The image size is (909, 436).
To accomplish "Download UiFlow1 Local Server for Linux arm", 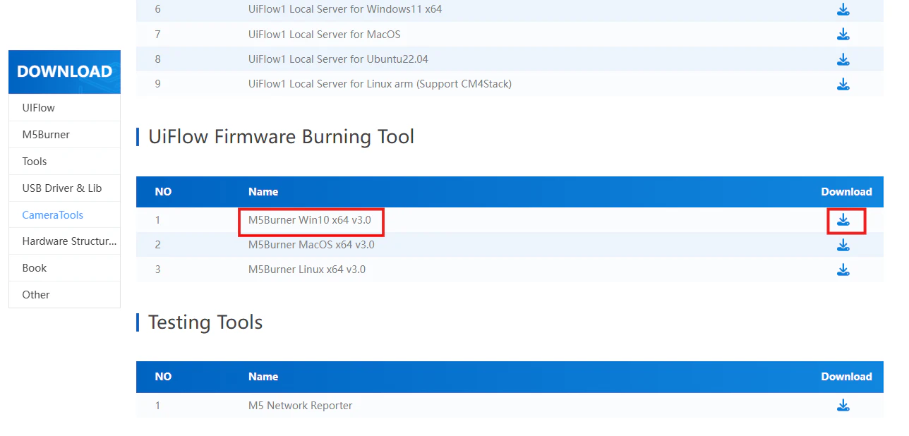I will pyautogui.click(x=843, y=84).
